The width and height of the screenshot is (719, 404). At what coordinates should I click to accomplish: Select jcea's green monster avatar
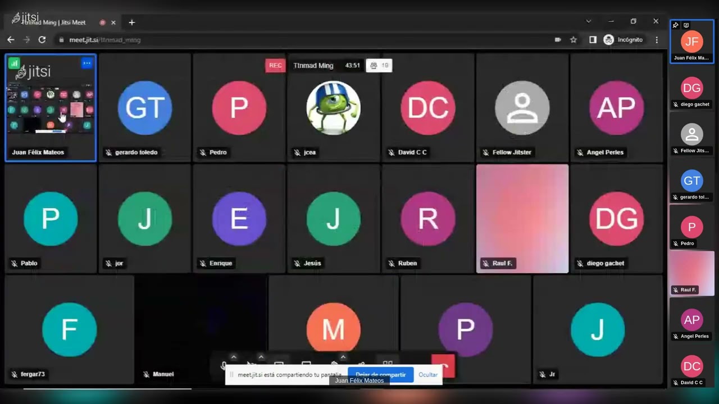click(x=334, y=108)
